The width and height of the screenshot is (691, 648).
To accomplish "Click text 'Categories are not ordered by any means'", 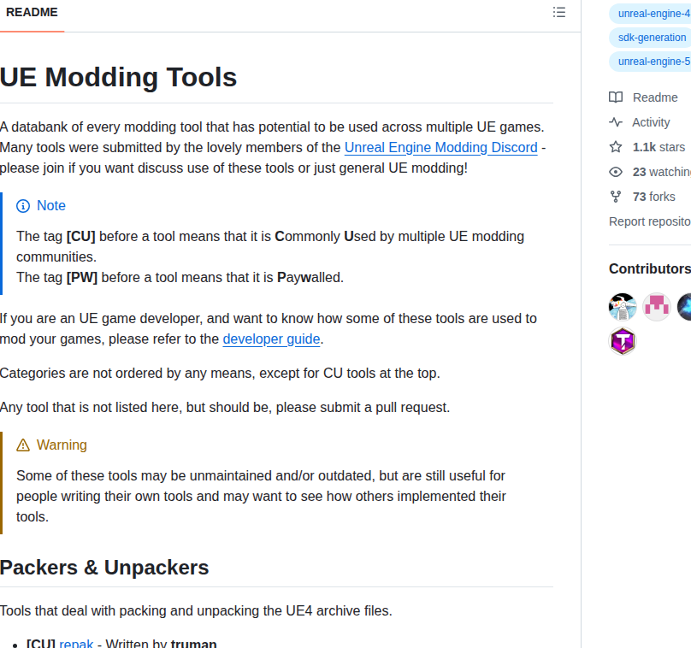I will tap(127, 373).
